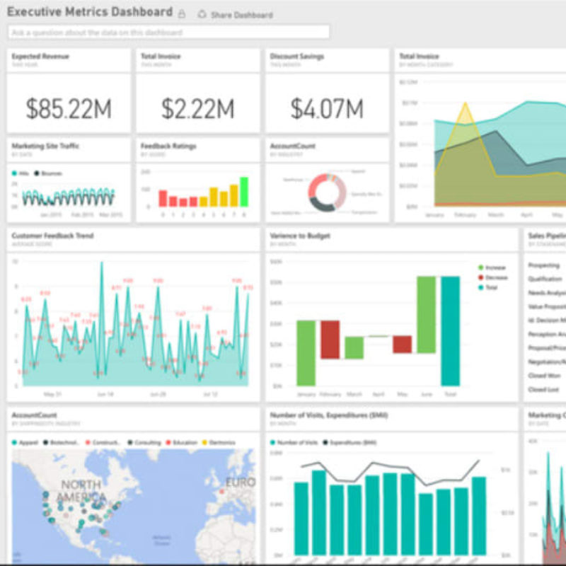Open the Total Invoice $2.22M tile
The height and width of the screenshot is (566, 566).
pyautogui.click(x=197, y=108)
